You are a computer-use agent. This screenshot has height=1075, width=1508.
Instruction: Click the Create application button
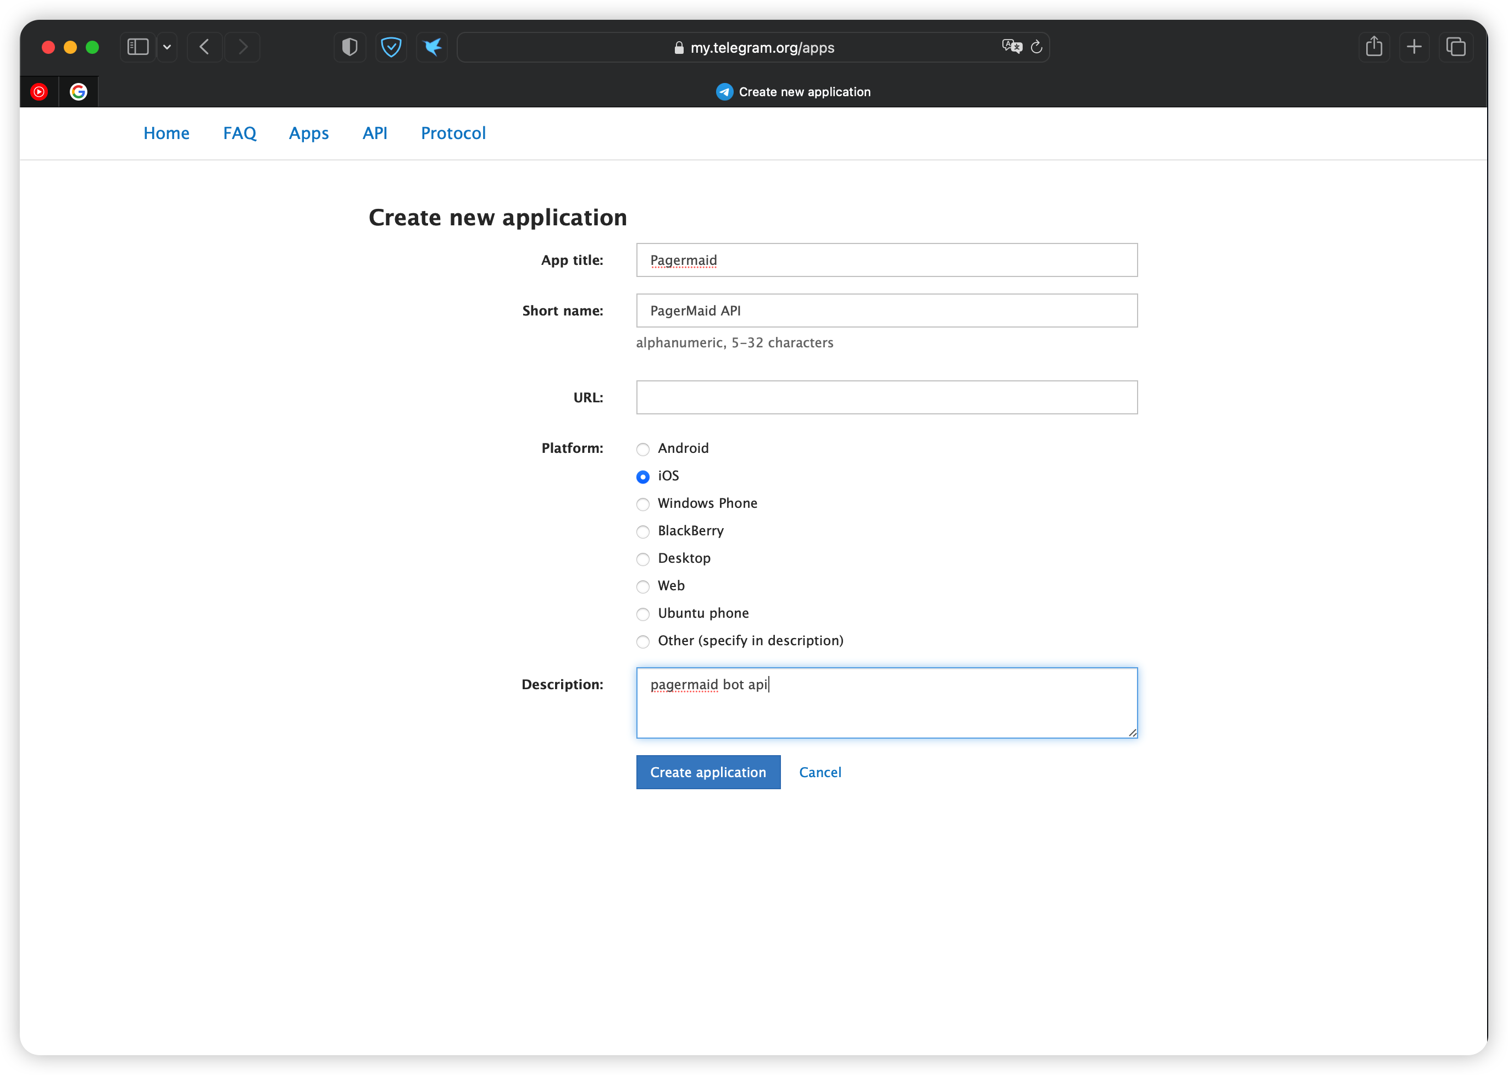point(708,772)
